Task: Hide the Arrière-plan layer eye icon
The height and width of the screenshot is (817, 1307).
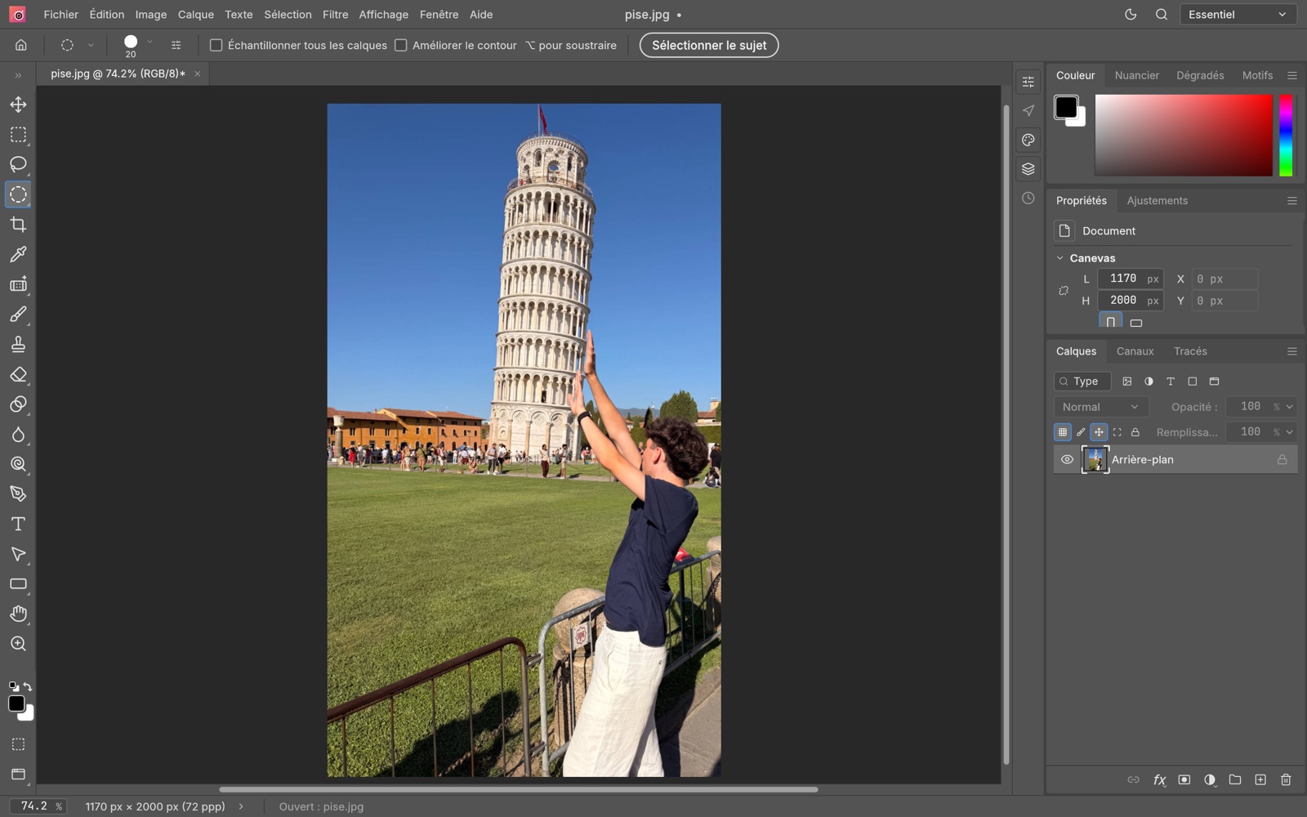Action: pyautogui.click(x=1067, y=459)
